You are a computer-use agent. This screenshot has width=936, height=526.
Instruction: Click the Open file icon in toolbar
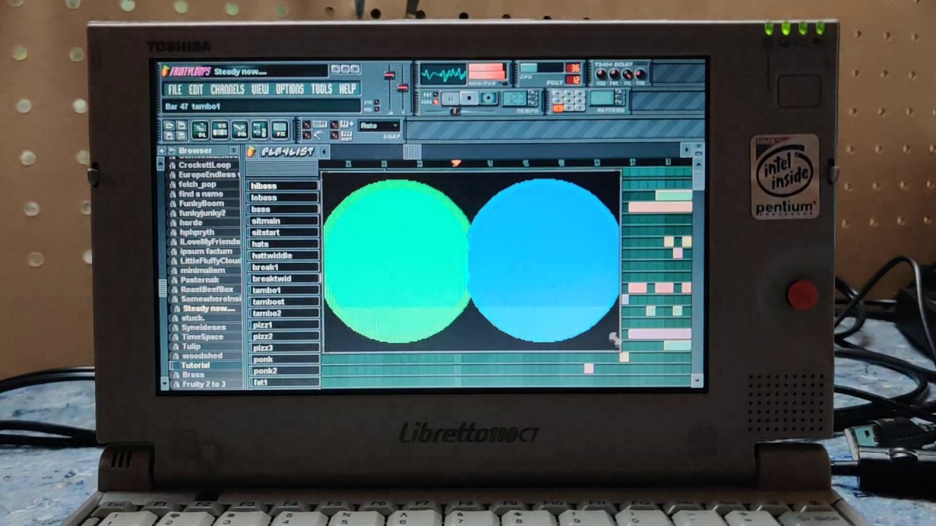pyautogui.click(x=169, y=126)
